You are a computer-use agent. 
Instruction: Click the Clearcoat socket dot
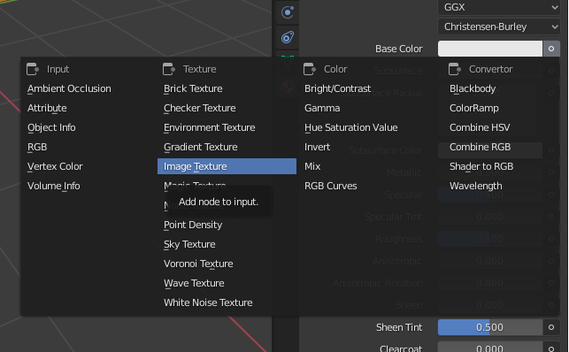[551, 348]
